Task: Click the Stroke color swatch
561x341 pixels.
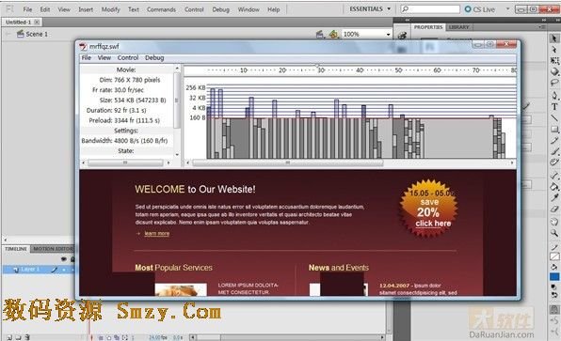Action: 554,256
